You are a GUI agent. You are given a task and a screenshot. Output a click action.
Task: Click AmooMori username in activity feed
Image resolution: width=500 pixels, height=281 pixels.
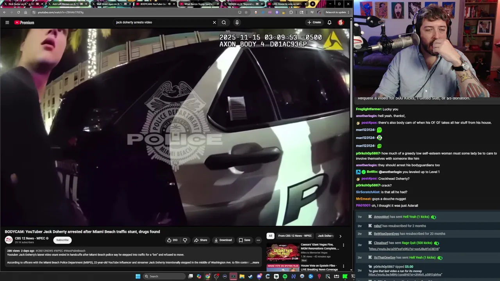pos(381,217)
